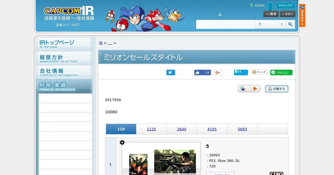Open the IR search scope dropdown
Screen dimensions: 334x175
point(270,24)
